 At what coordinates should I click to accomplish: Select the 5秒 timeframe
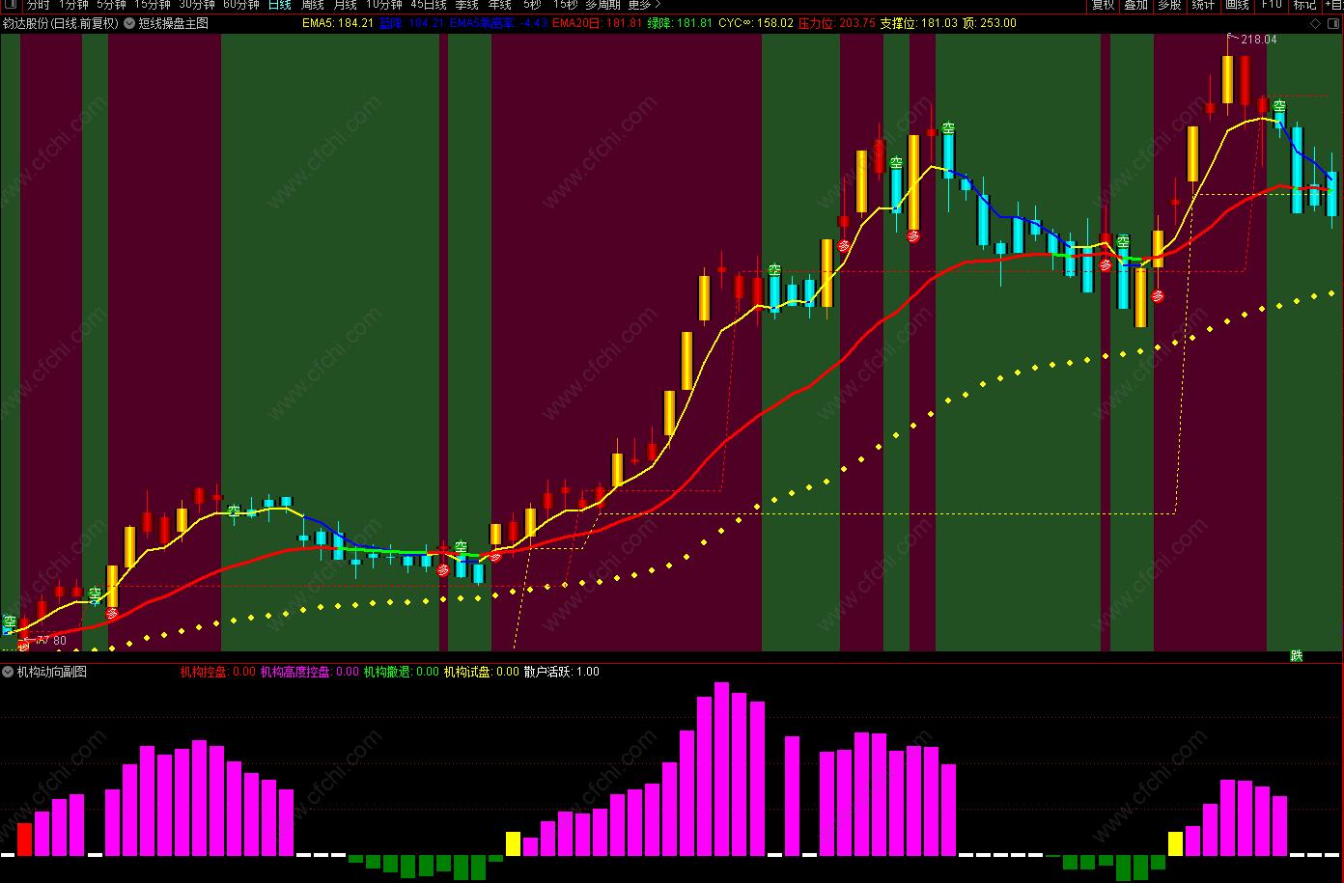pyautogui.click(x=532, y=5)
